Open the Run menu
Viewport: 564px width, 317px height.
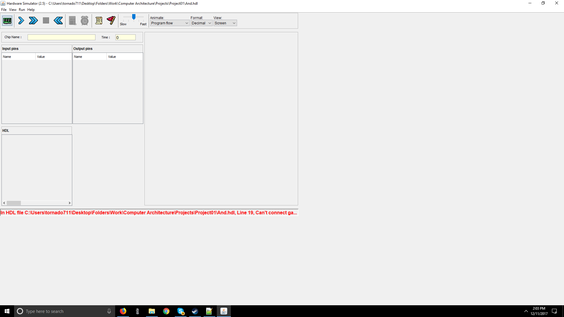click(x=22, y=10)
